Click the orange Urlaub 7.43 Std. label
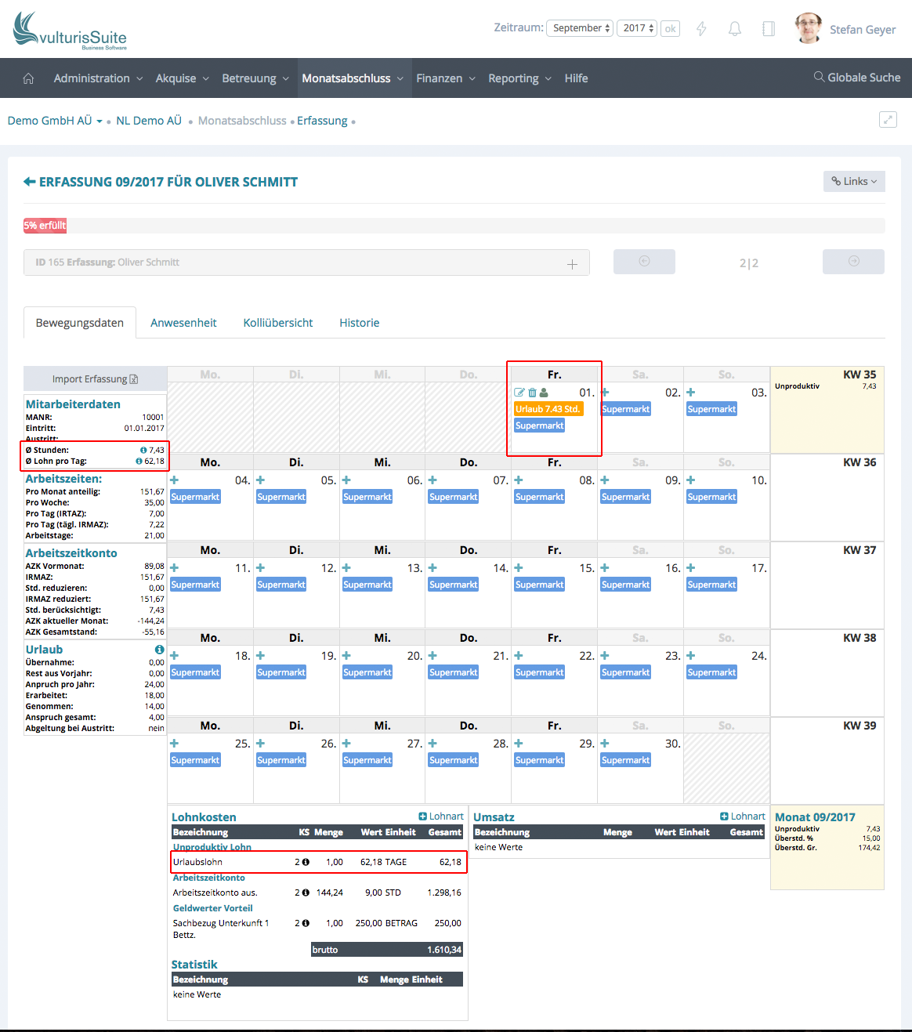This screenshot has height=1032, width=912. pos(548,409)
